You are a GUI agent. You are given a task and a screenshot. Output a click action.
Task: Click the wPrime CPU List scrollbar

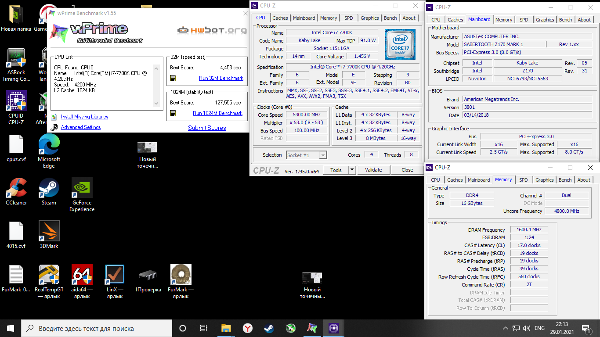pos(156,86)
